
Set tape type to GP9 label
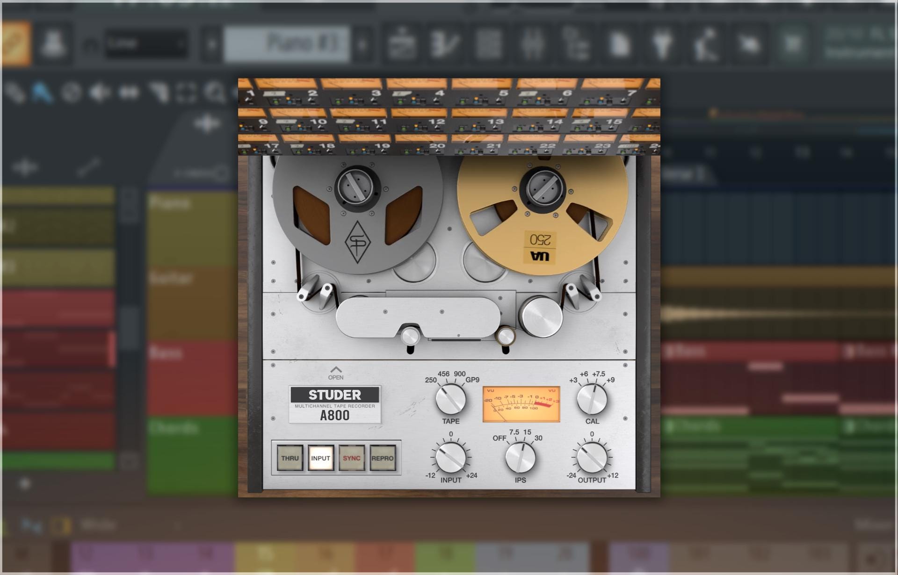472,380
